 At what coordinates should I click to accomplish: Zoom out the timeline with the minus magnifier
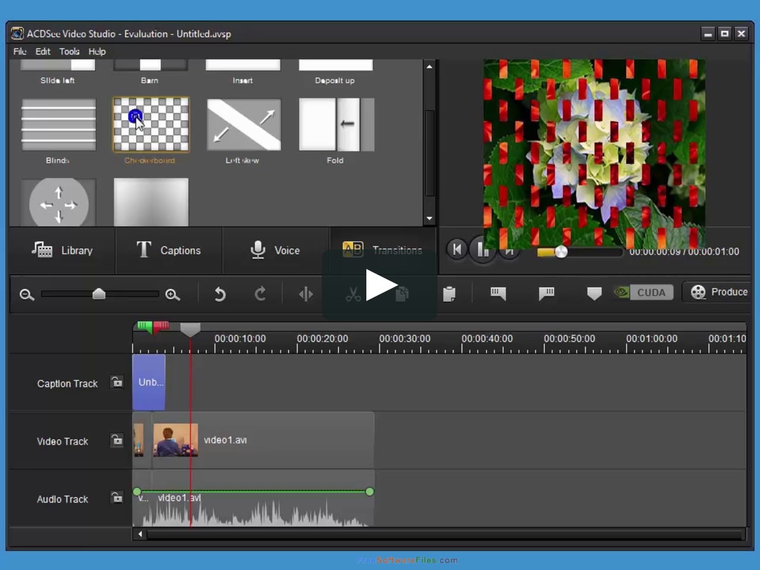[x=27, y=294]
